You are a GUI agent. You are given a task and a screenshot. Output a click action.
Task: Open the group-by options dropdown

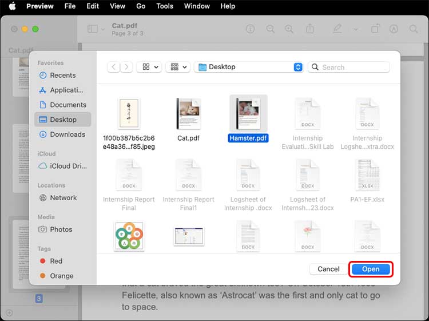click(x=178, y=67)
